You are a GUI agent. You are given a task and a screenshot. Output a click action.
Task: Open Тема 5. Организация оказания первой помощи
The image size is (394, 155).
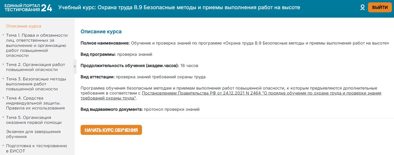pos(34,120)
